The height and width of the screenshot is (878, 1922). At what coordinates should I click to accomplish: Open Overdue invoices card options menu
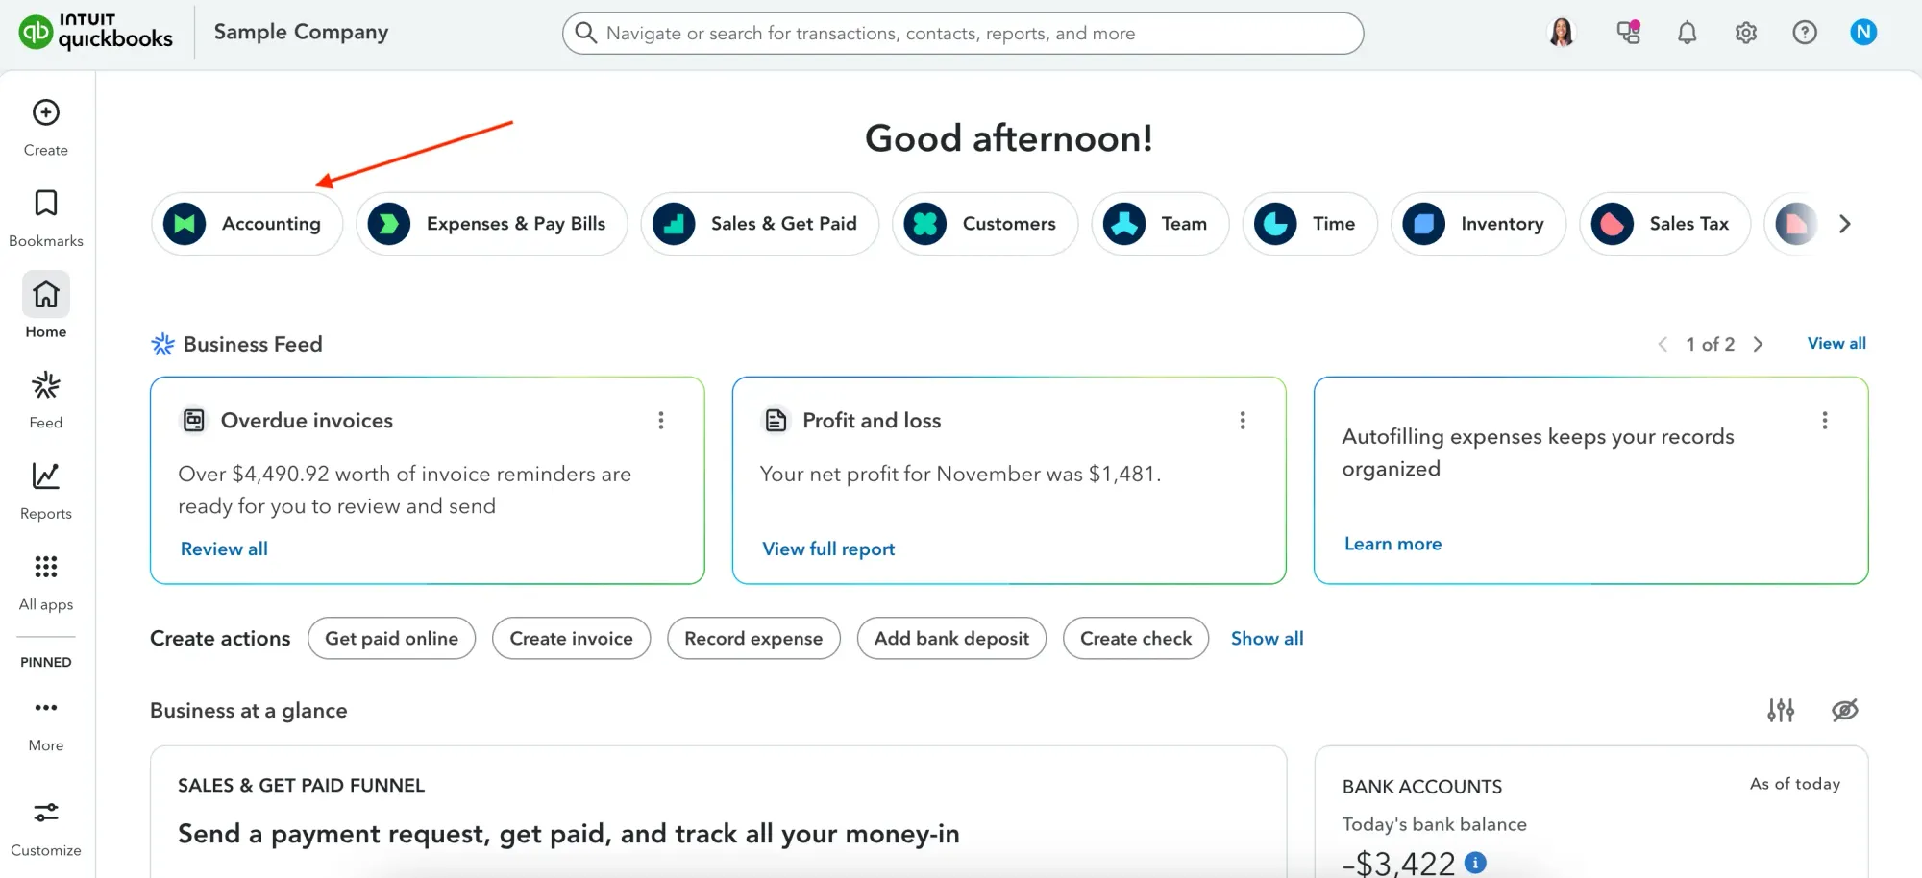point(661,420)
